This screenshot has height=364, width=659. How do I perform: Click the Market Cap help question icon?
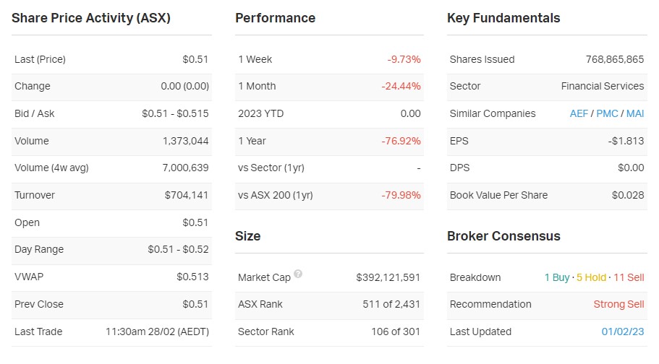[298, 275]
